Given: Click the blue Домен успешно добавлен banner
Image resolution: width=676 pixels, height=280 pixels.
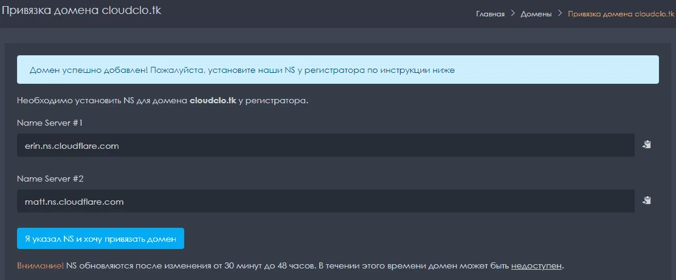Looking at the screenshot, I should (337, 69).
